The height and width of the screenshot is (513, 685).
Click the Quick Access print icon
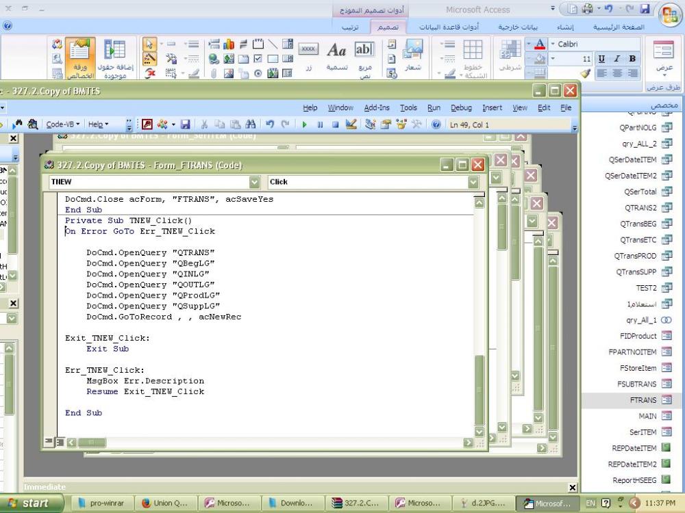tap(587, 9)
